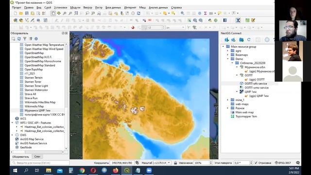Open the Слой menu
The height and width of the screenshot is (175, 311).
(x=48, y=8)
